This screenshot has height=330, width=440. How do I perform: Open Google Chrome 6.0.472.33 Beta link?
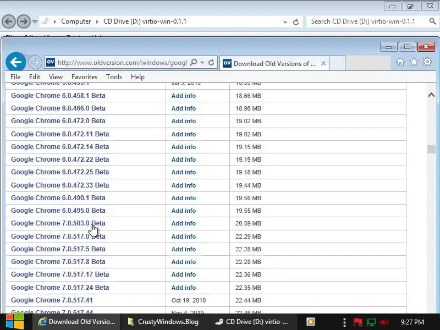tap(60, 185)
